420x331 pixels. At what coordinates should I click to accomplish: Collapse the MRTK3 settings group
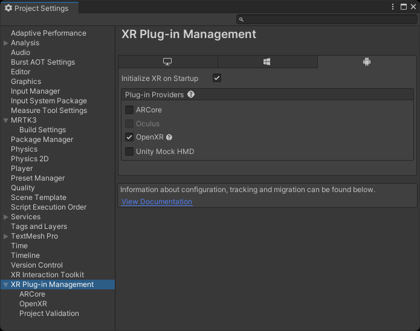(x=6, y=120)
